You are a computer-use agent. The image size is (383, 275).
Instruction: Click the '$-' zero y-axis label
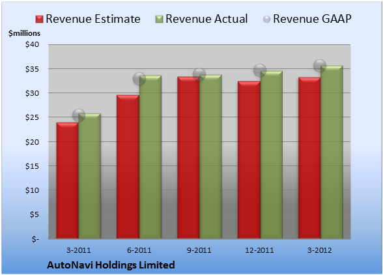click(35, 239)
